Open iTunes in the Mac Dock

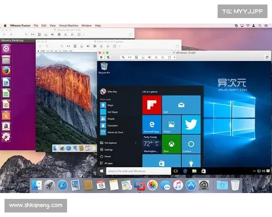click(x=178, y=185)
